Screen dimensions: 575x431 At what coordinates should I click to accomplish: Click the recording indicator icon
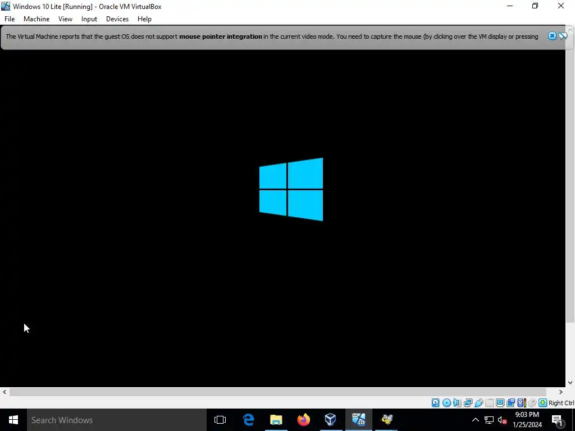click(510, 403)
